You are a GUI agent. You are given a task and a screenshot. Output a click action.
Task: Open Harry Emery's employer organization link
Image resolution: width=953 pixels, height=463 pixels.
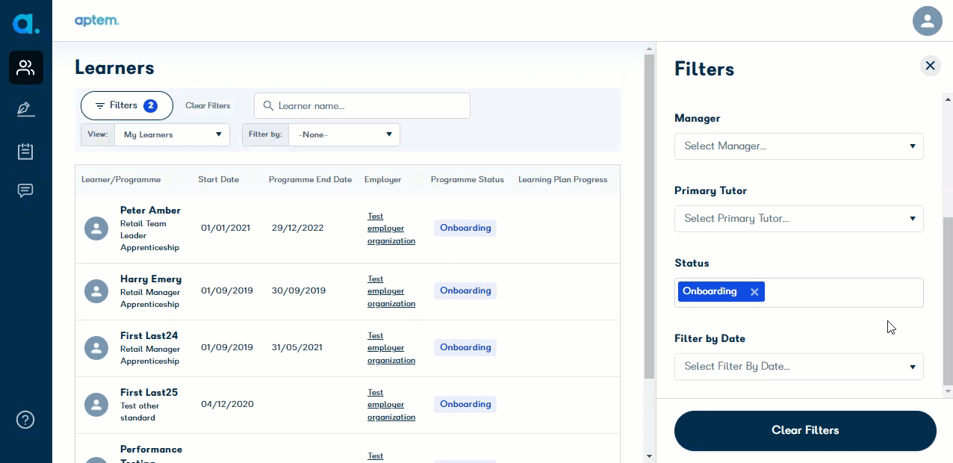(x=391, y=291)
